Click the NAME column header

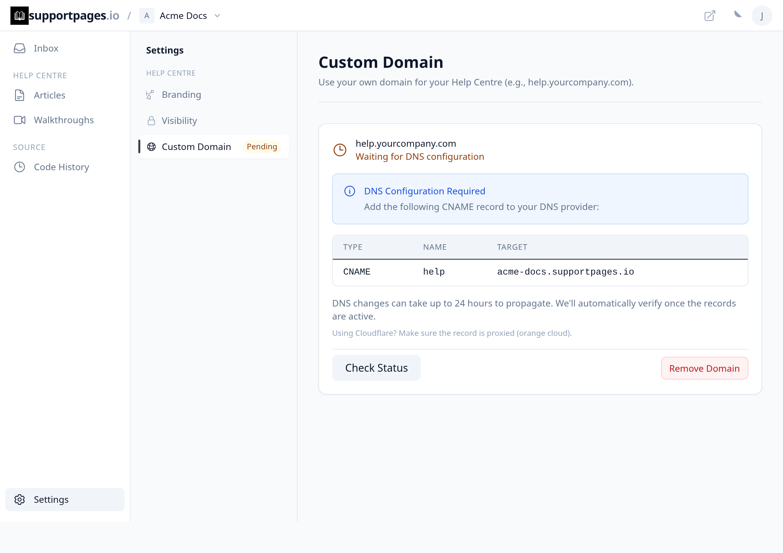click(435, 247)
